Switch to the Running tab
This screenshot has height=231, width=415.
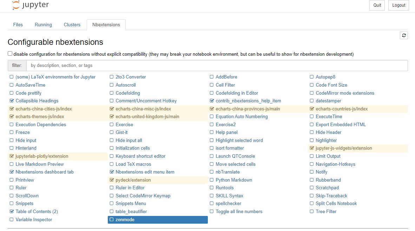(x=43, y=25)
